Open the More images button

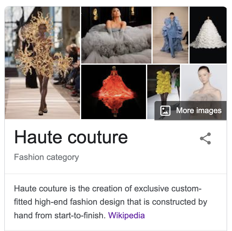point(191,110)
